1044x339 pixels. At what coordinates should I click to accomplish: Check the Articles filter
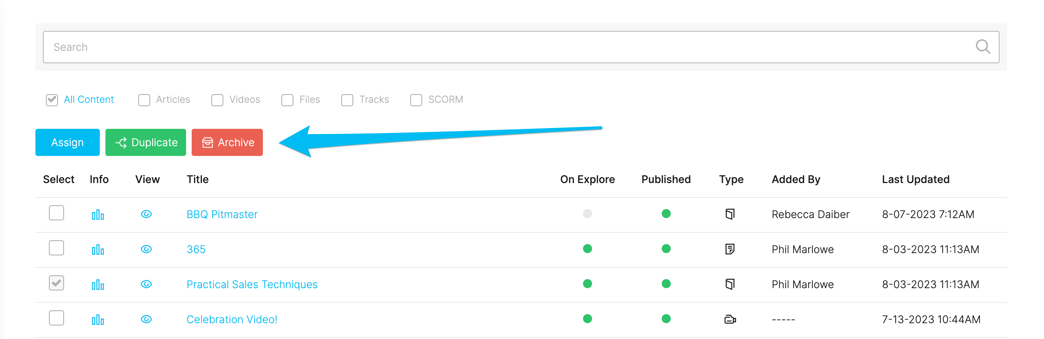tap(144, 100)
